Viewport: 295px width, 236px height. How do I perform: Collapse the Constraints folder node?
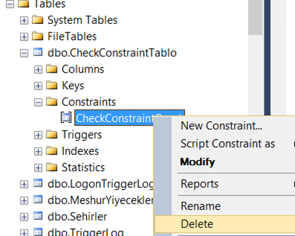click(x=38, y=103)
